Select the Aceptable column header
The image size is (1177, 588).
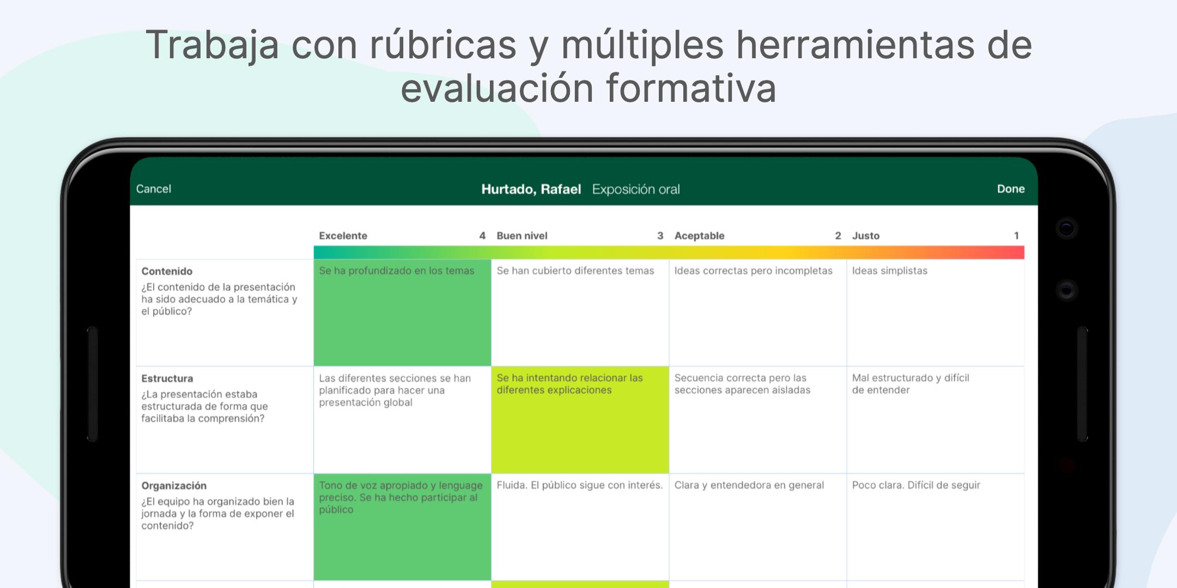point(699,236)
